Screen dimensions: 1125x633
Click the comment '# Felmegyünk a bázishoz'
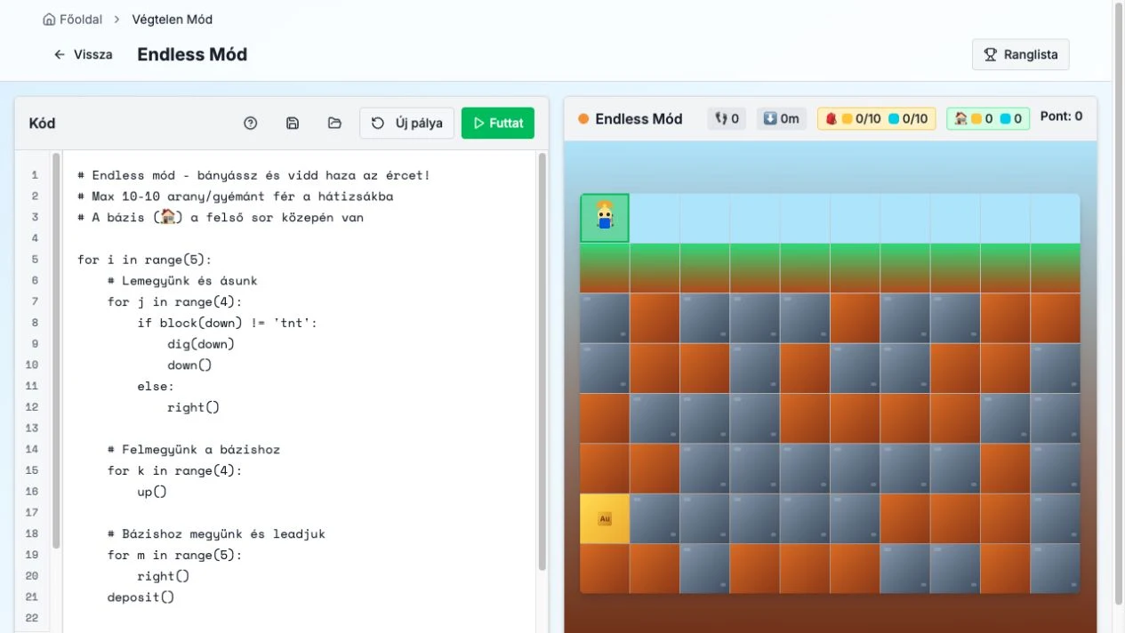194,450
